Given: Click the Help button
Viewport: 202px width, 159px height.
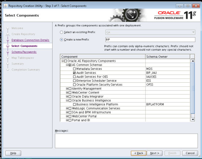Looking at the screenshot, I should tap(13, 153).
